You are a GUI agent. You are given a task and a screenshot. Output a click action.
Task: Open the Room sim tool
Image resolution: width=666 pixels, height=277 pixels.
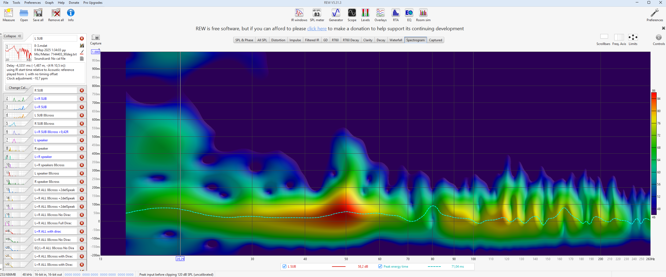coord(423,15)
